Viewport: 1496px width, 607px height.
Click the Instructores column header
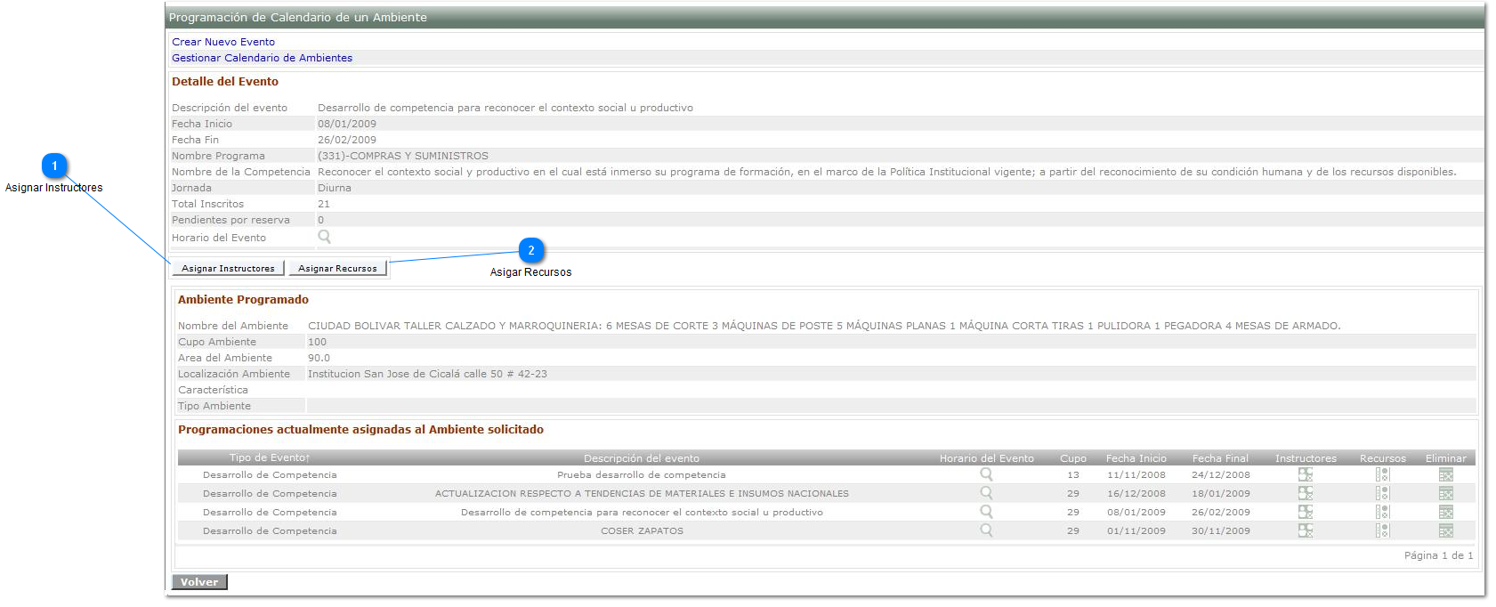tap(1306, 458)
